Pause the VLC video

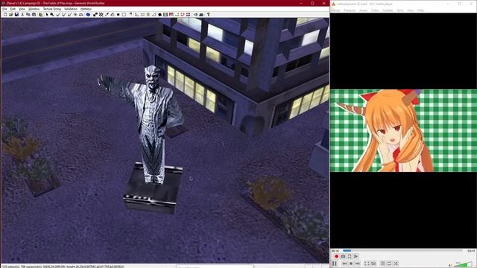pos(335,264)
